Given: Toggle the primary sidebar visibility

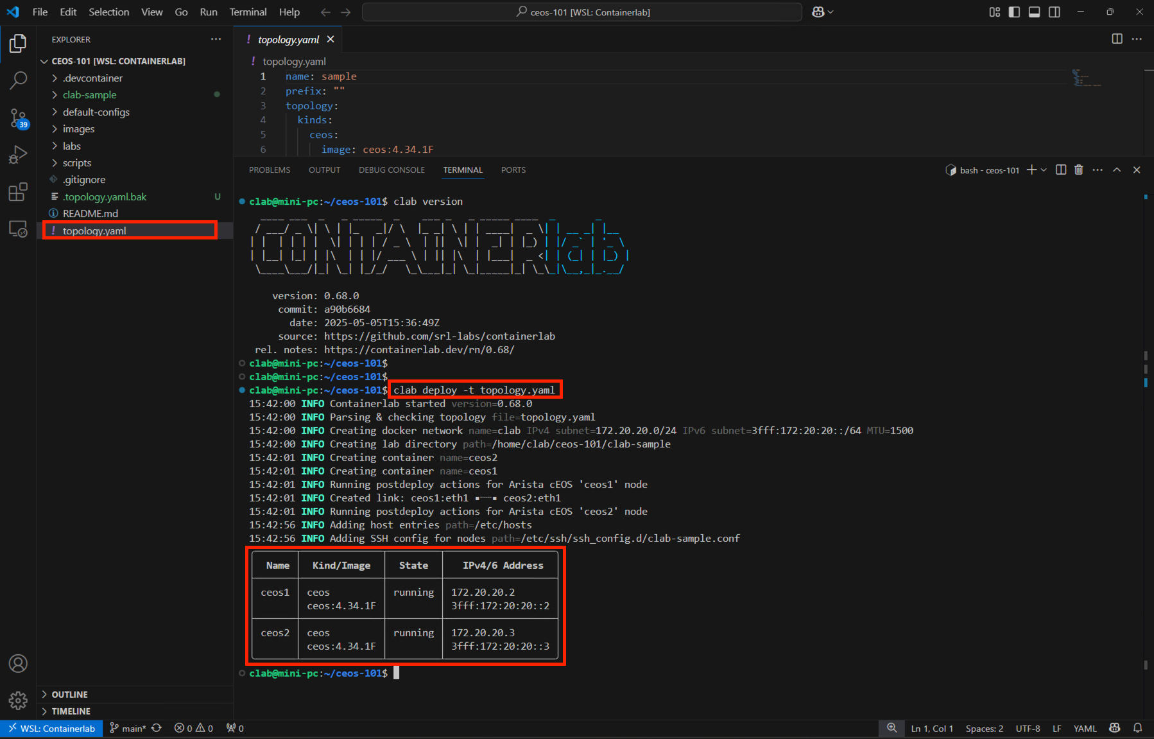Looking at the screenshot, I should pos(1013,12).
